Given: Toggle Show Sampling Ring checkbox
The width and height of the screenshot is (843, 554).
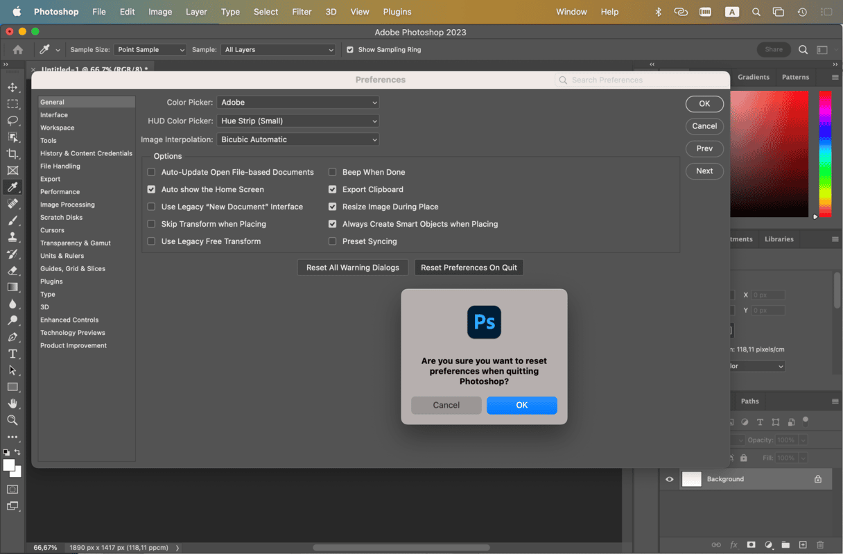Looking at the screenshot, I should point(350,50).
